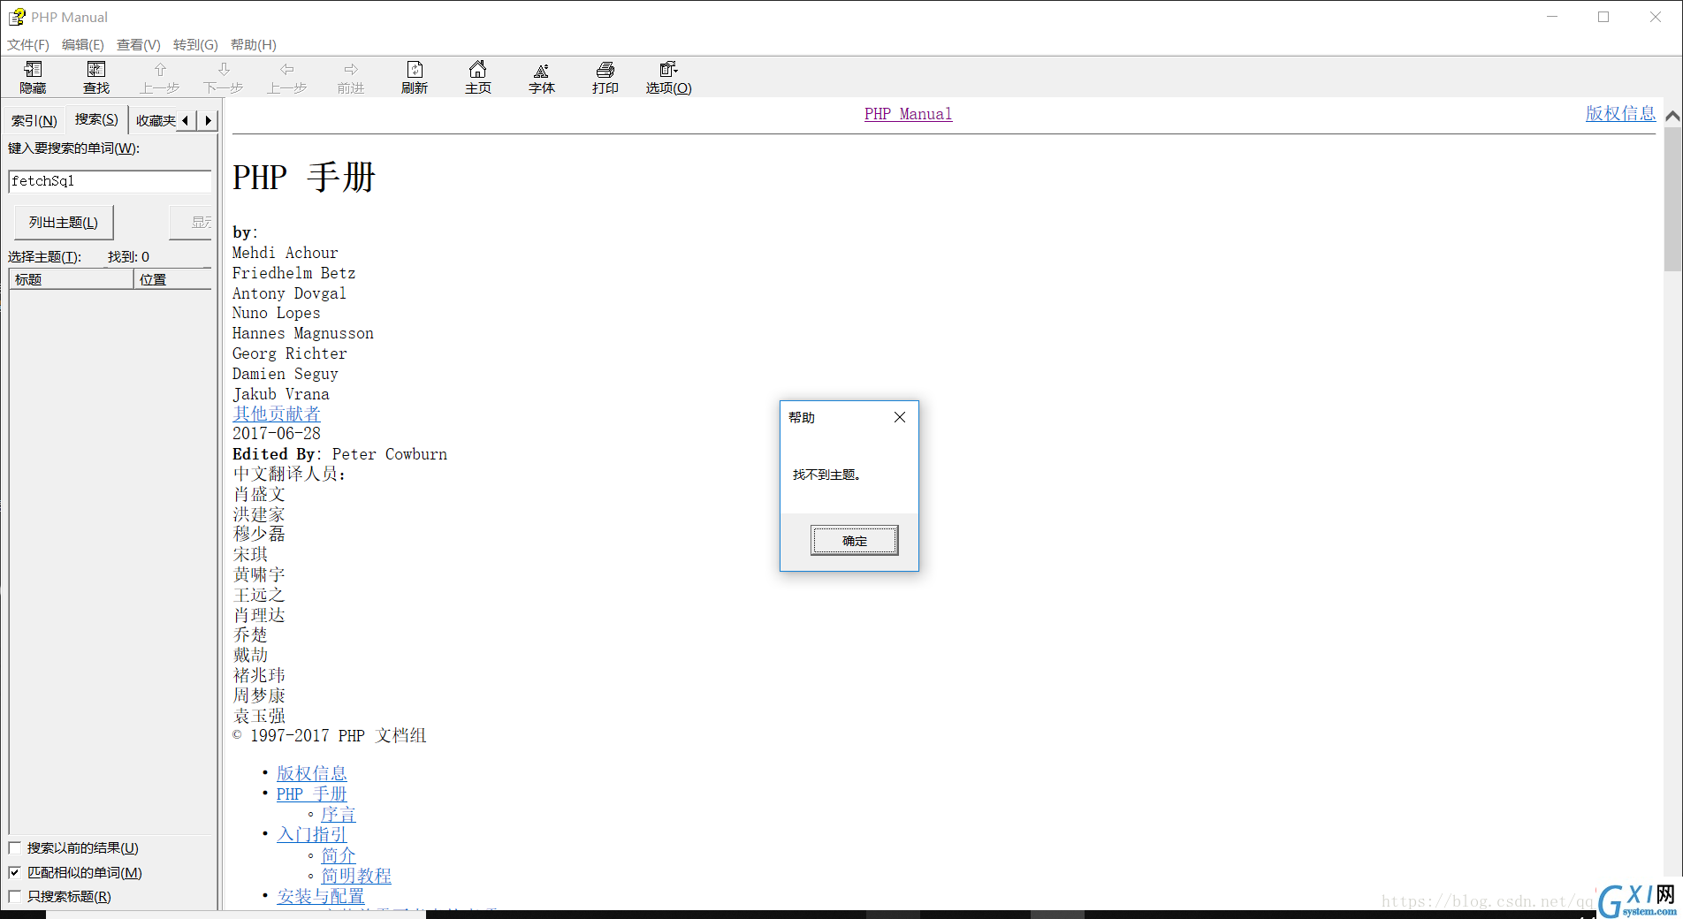Click the Print (打印) toolbar icon
The image size is (1683, 919).
point(605,78)
